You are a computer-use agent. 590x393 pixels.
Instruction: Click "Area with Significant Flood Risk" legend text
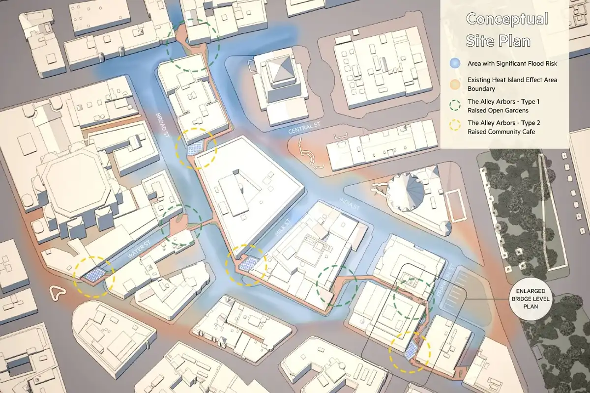pos(511,62)
